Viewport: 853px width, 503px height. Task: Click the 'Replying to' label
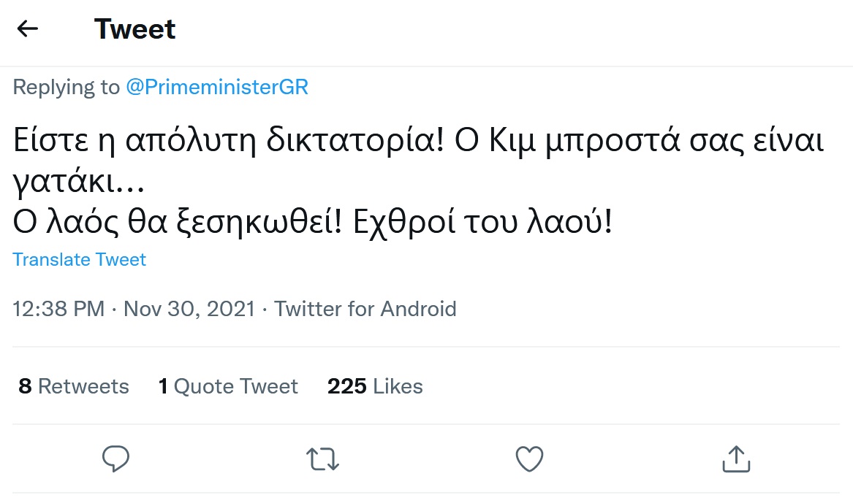pos(67,88)
